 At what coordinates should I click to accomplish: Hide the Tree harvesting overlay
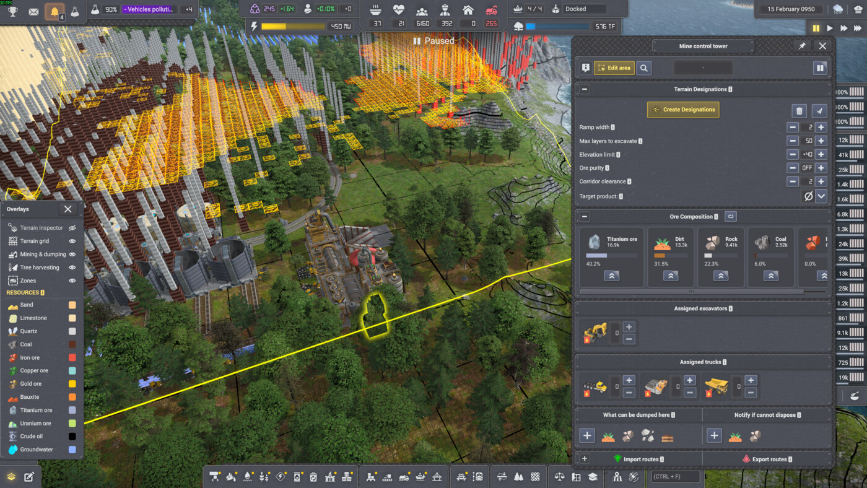tap(72, 268)
